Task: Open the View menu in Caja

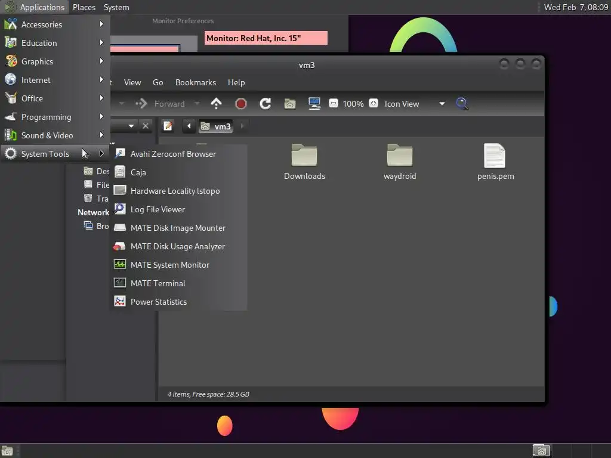Action: coord(132,82)
